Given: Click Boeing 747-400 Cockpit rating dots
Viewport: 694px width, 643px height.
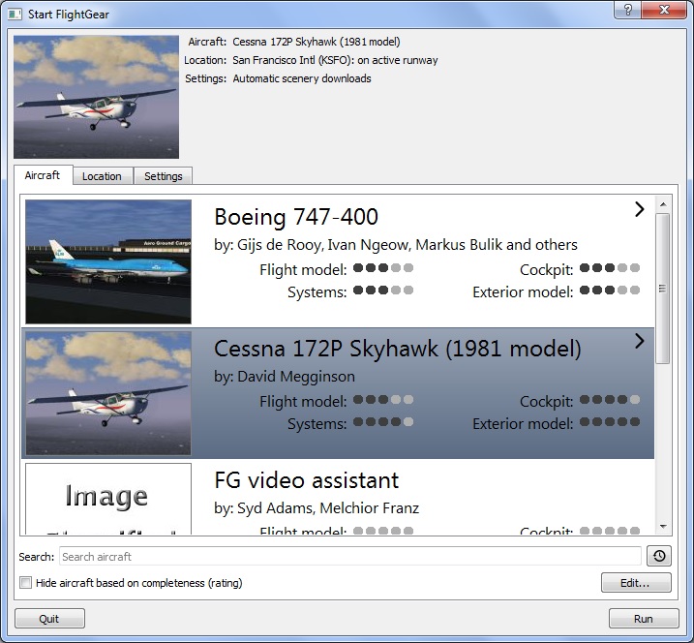Looking at the screenshot, I should [610, 268].
